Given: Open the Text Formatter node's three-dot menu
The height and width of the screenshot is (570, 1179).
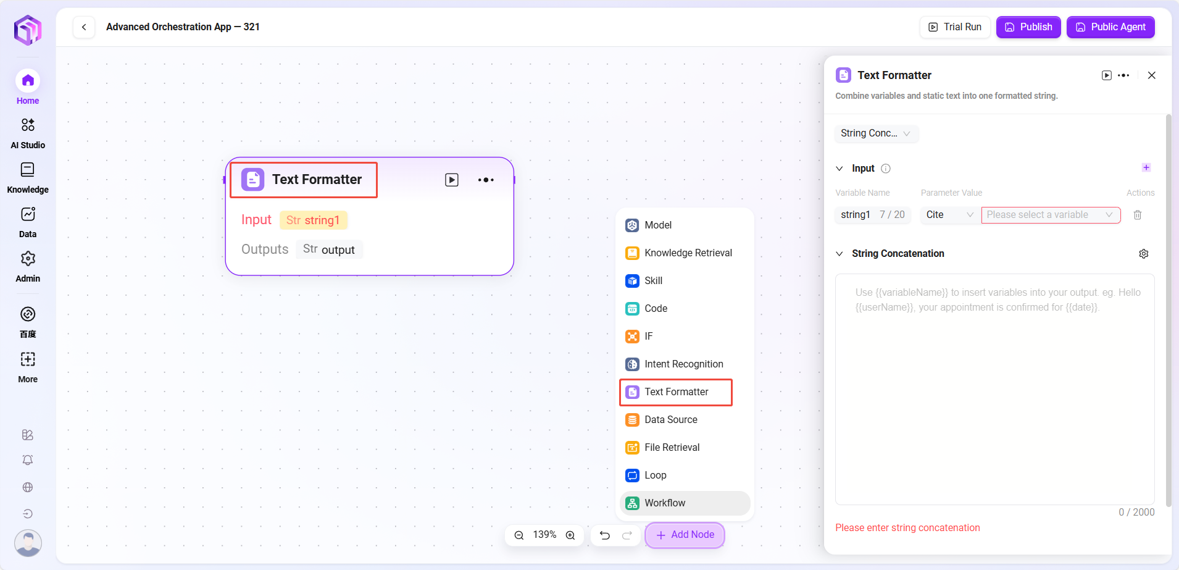Looking at the screenshot, I should [486, 180].
